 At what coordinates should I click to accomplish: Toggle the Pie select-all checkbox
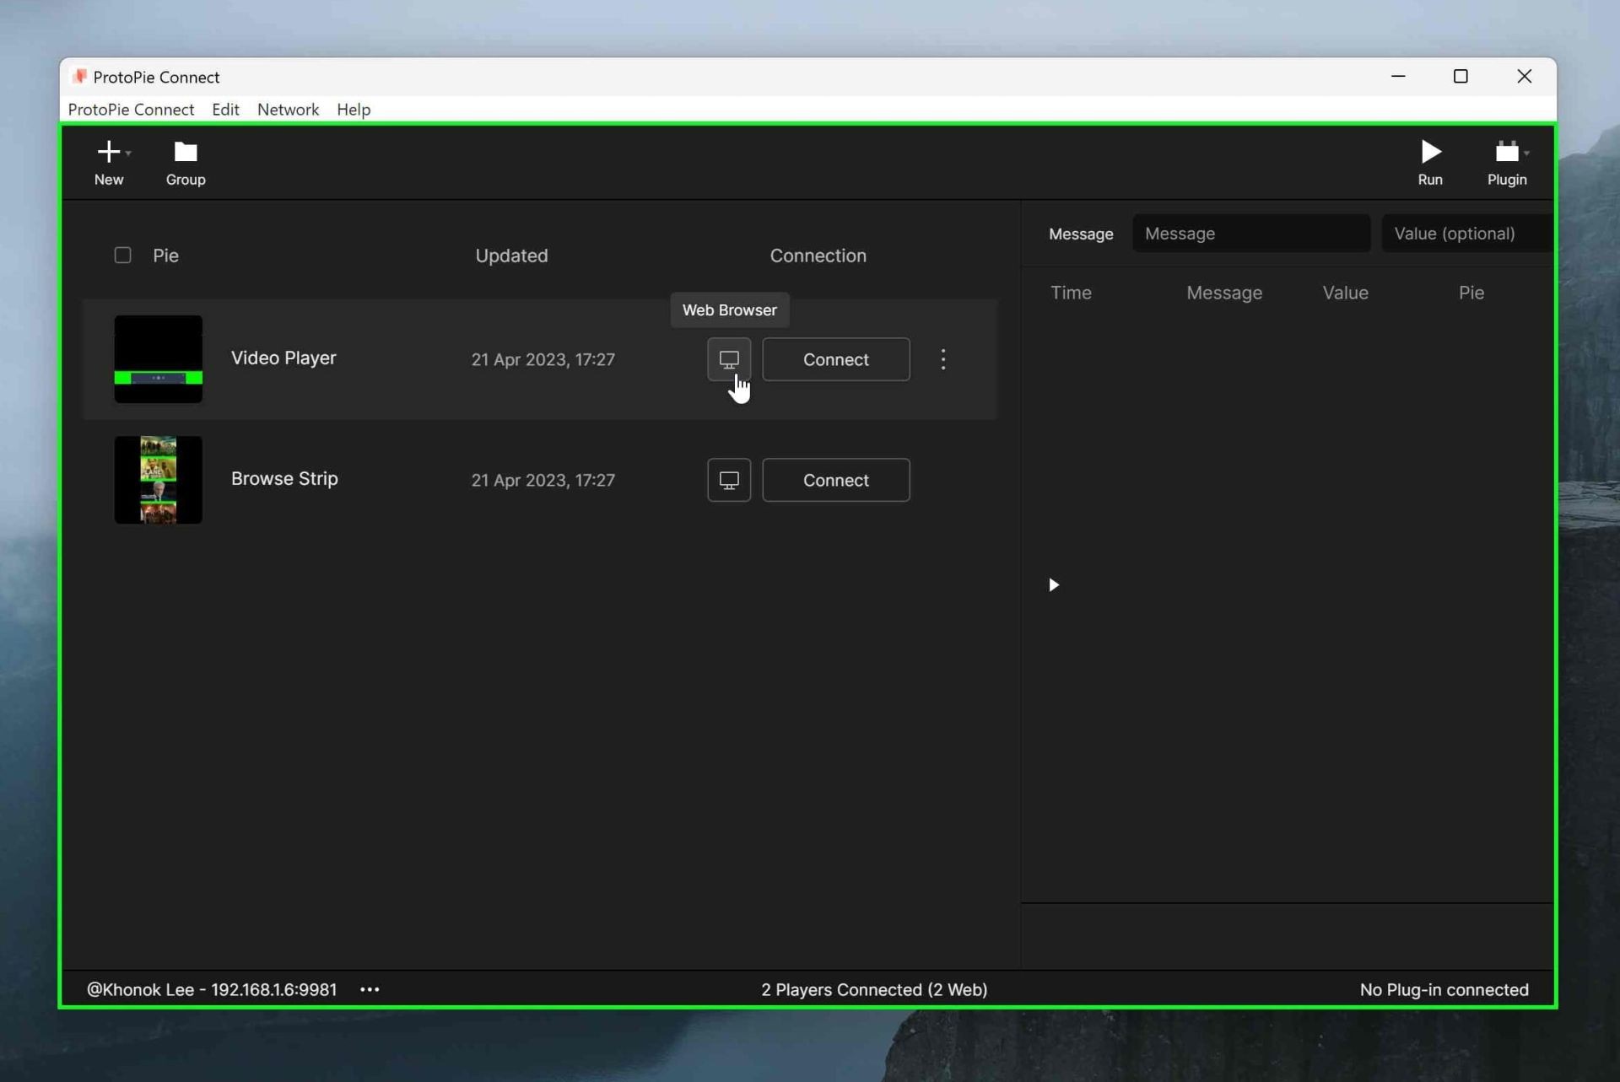[x=122, y=255]
